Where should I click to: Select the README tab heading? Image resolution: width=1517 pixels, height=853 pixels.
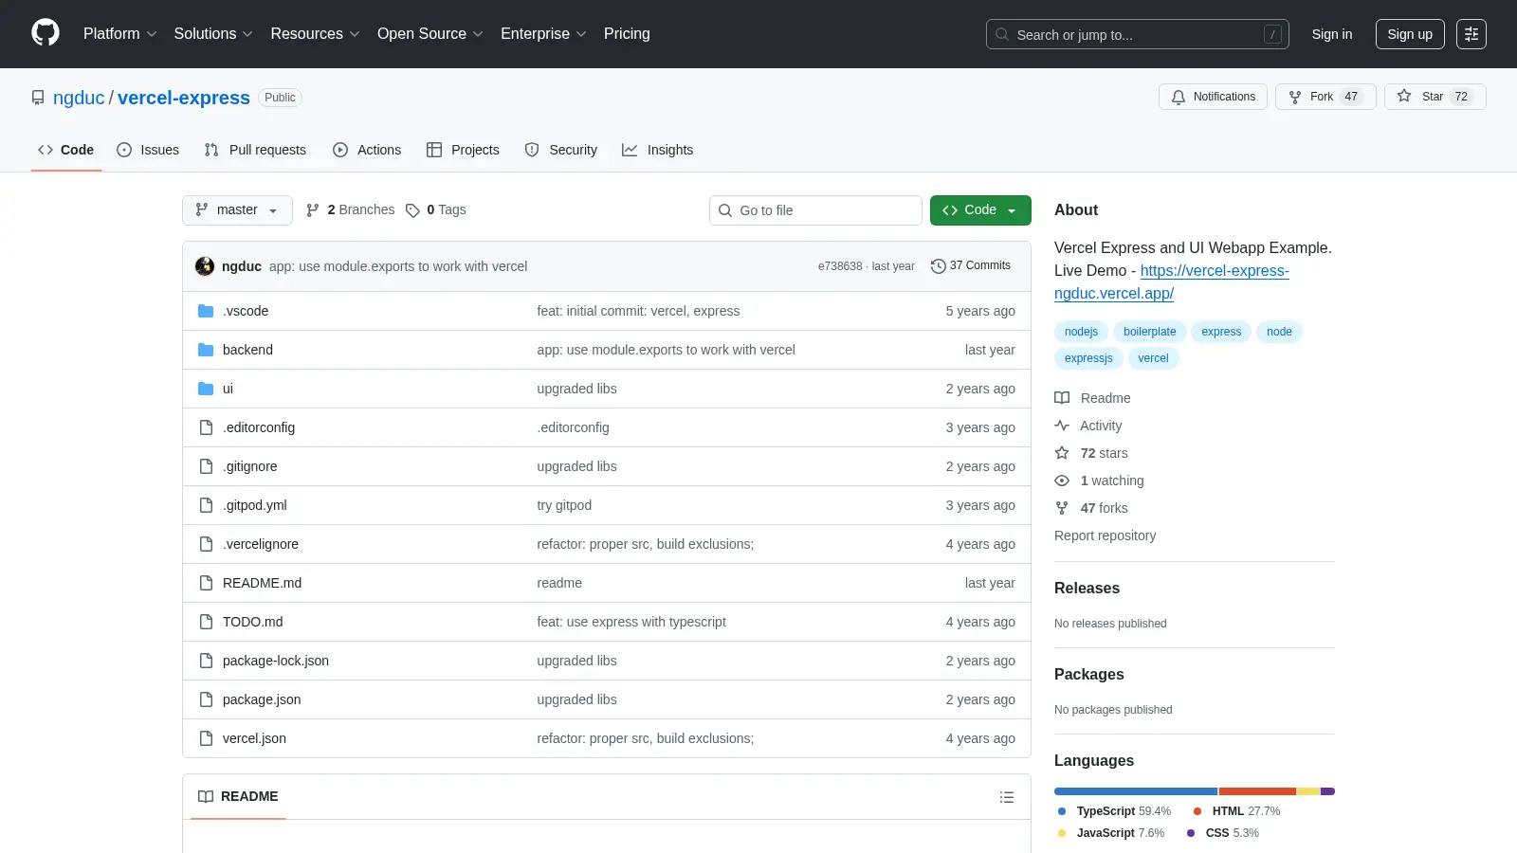click(x=238, y=796)
